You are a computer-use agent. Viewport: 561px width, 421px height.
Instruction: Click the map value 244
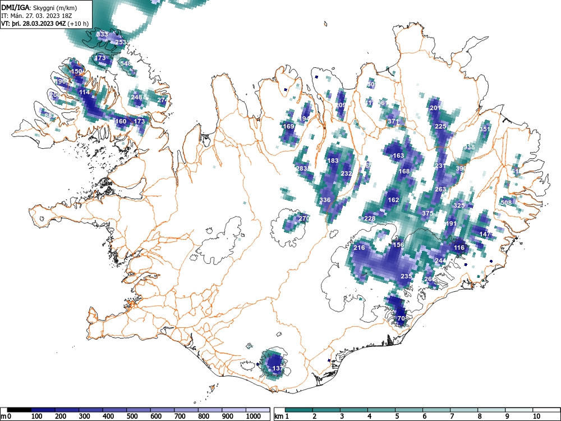click(440, 260)
